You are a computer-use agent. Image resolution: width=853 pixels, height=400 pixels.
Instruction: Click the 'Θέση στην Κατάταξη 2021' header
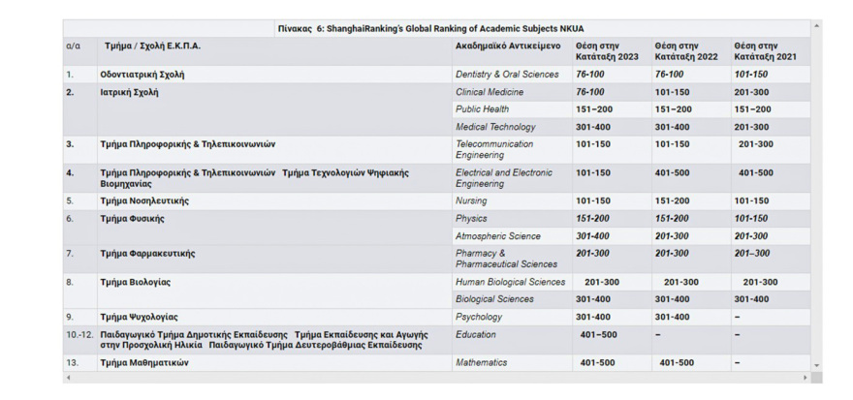765,50
